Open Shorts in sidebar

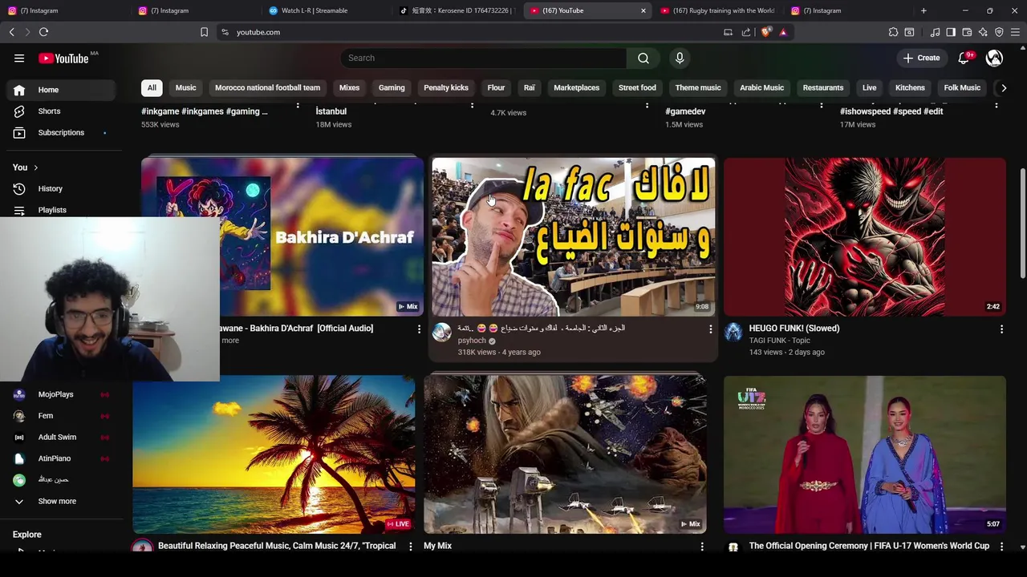[x=49, y=111]
